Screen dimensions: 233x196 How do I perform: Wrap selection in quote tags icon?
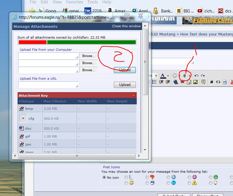point(204,82)
